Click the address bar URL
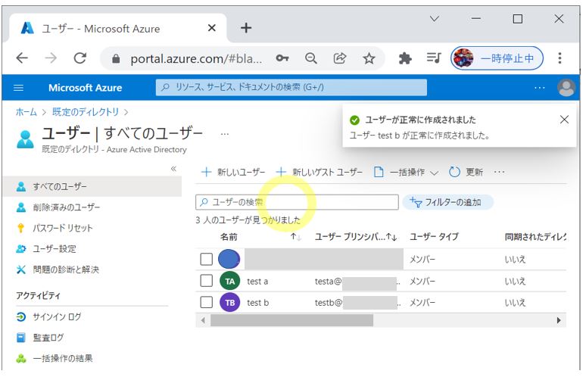Image resolution: width=586 pixels, height=377 pixels. click(196, 58)
